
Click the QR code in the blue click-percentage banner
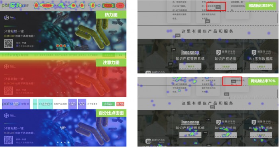[8, 140]
